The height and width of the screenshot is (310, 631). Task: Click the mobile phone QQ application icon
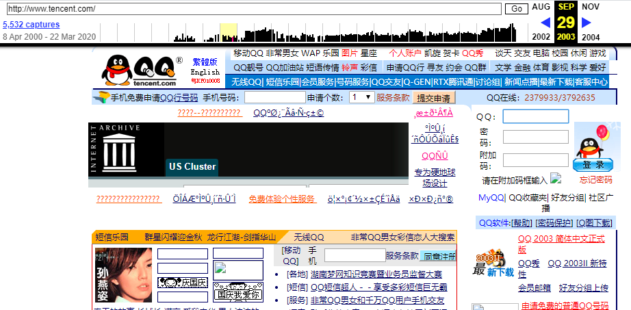point(101,97)
